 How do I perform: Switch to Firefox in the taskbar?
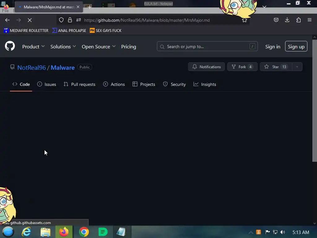pyautogui.click(x=64, y=232)
